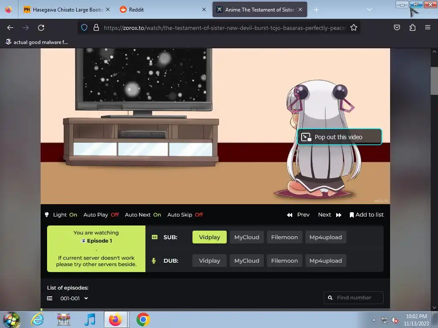
Task: Open the tracking protection shield icon
Action: [x=84, y=28]
